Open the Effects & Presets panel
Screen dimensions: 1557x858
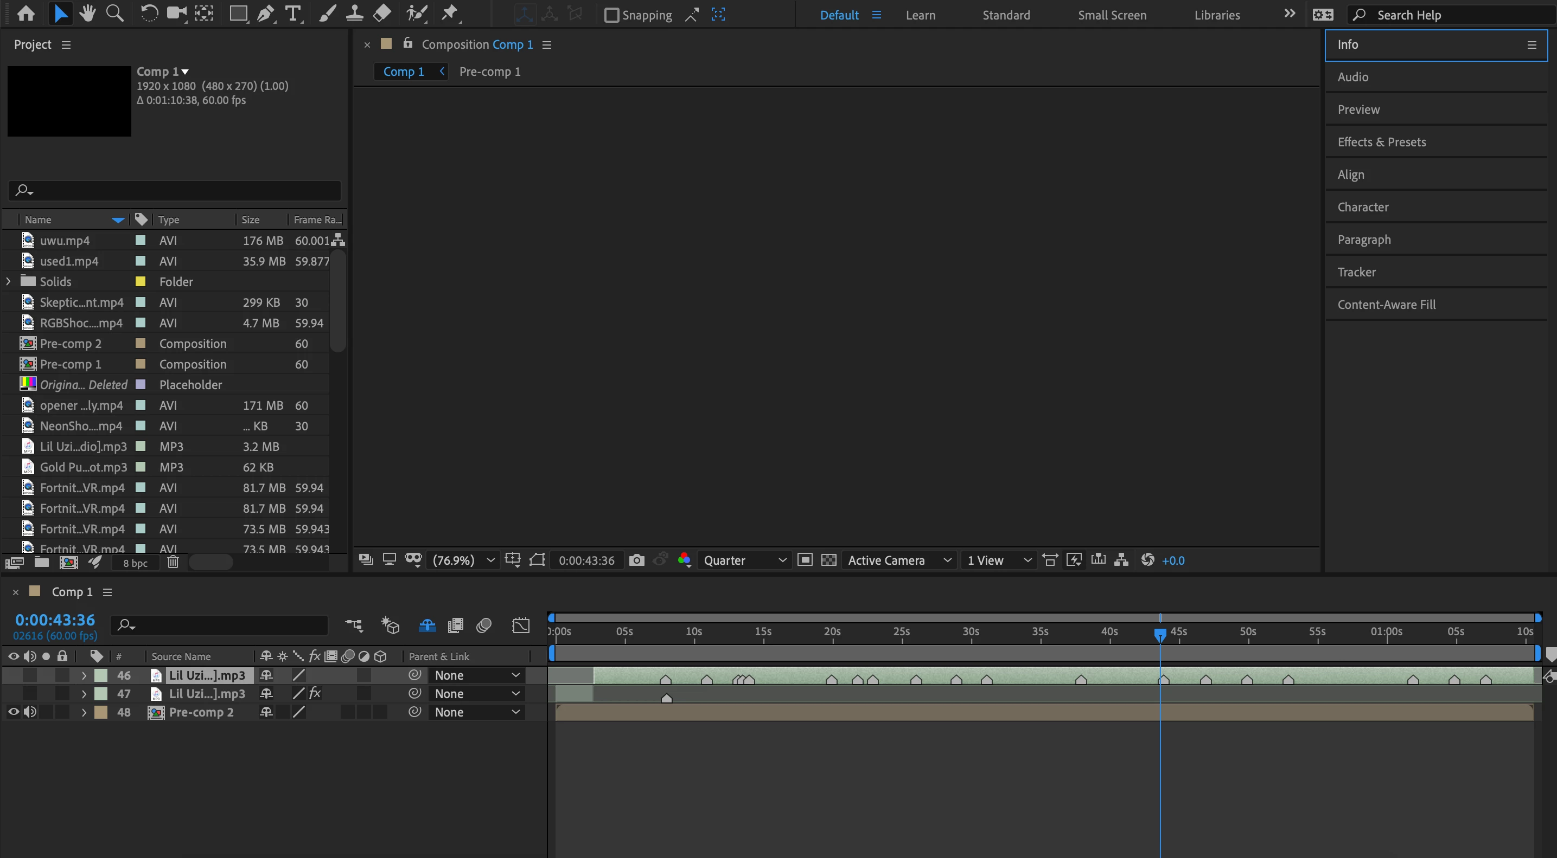tap(1381, 142)
